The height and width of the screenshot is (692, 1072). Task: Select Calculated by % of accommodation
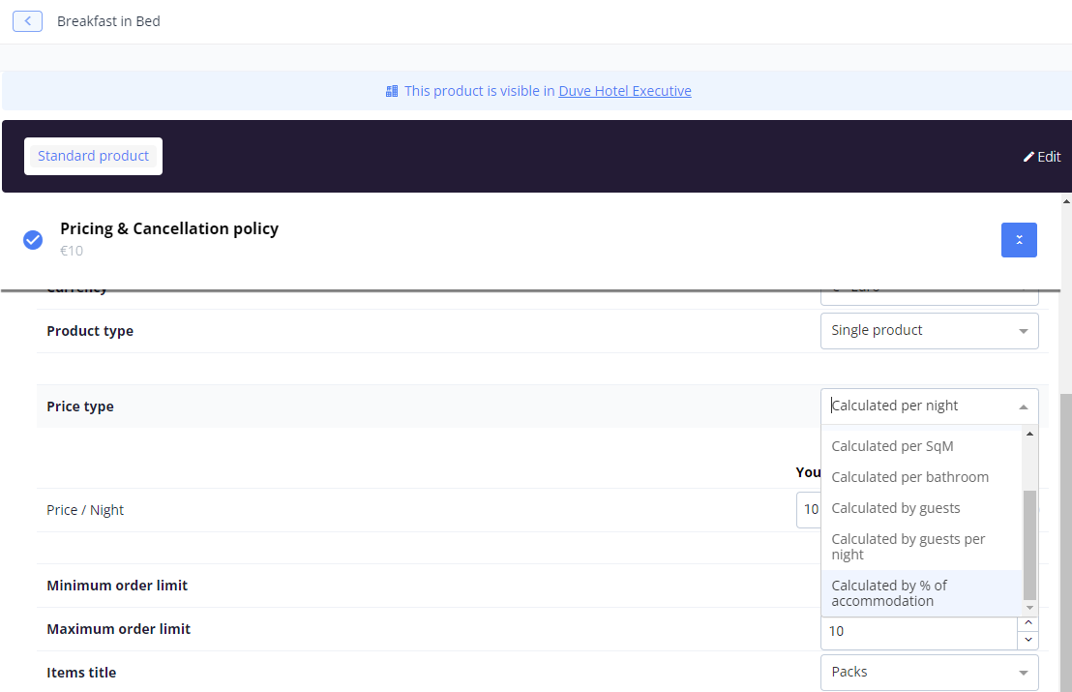point(889,593)
